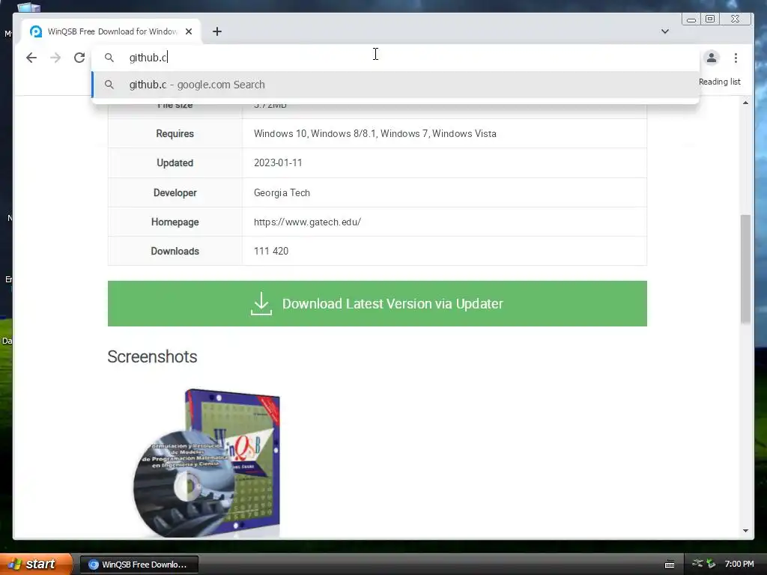Click the '2023-01-11' updated date value

coord(278,162)
